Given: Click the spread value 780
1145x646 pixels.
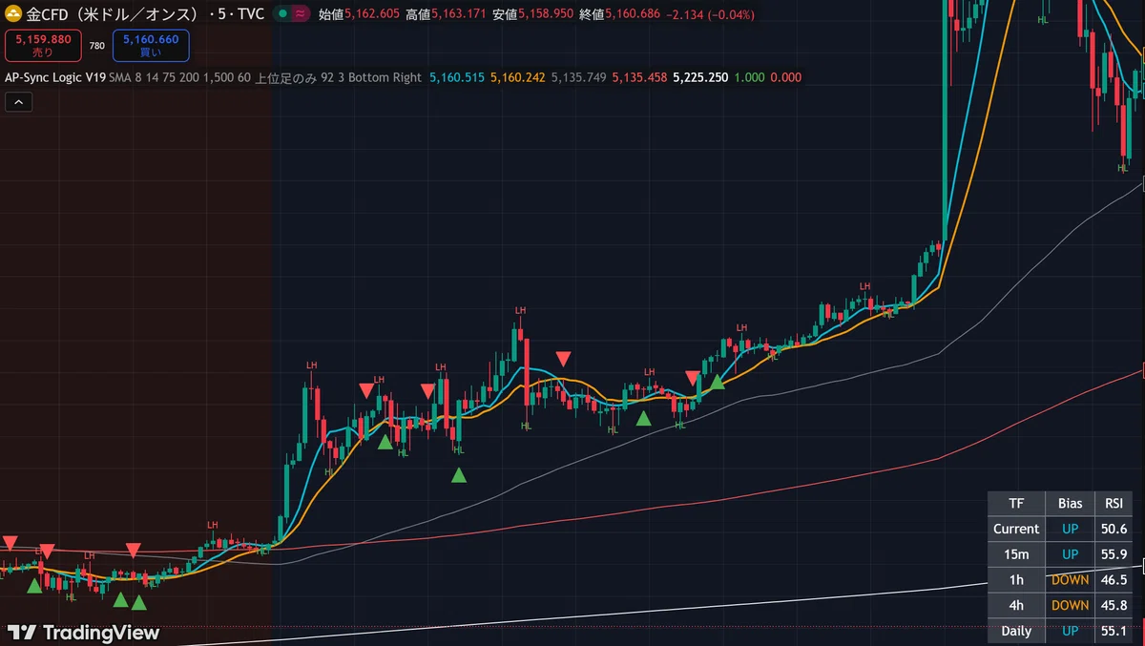Looking at the screenshot, I should [97, 46].
